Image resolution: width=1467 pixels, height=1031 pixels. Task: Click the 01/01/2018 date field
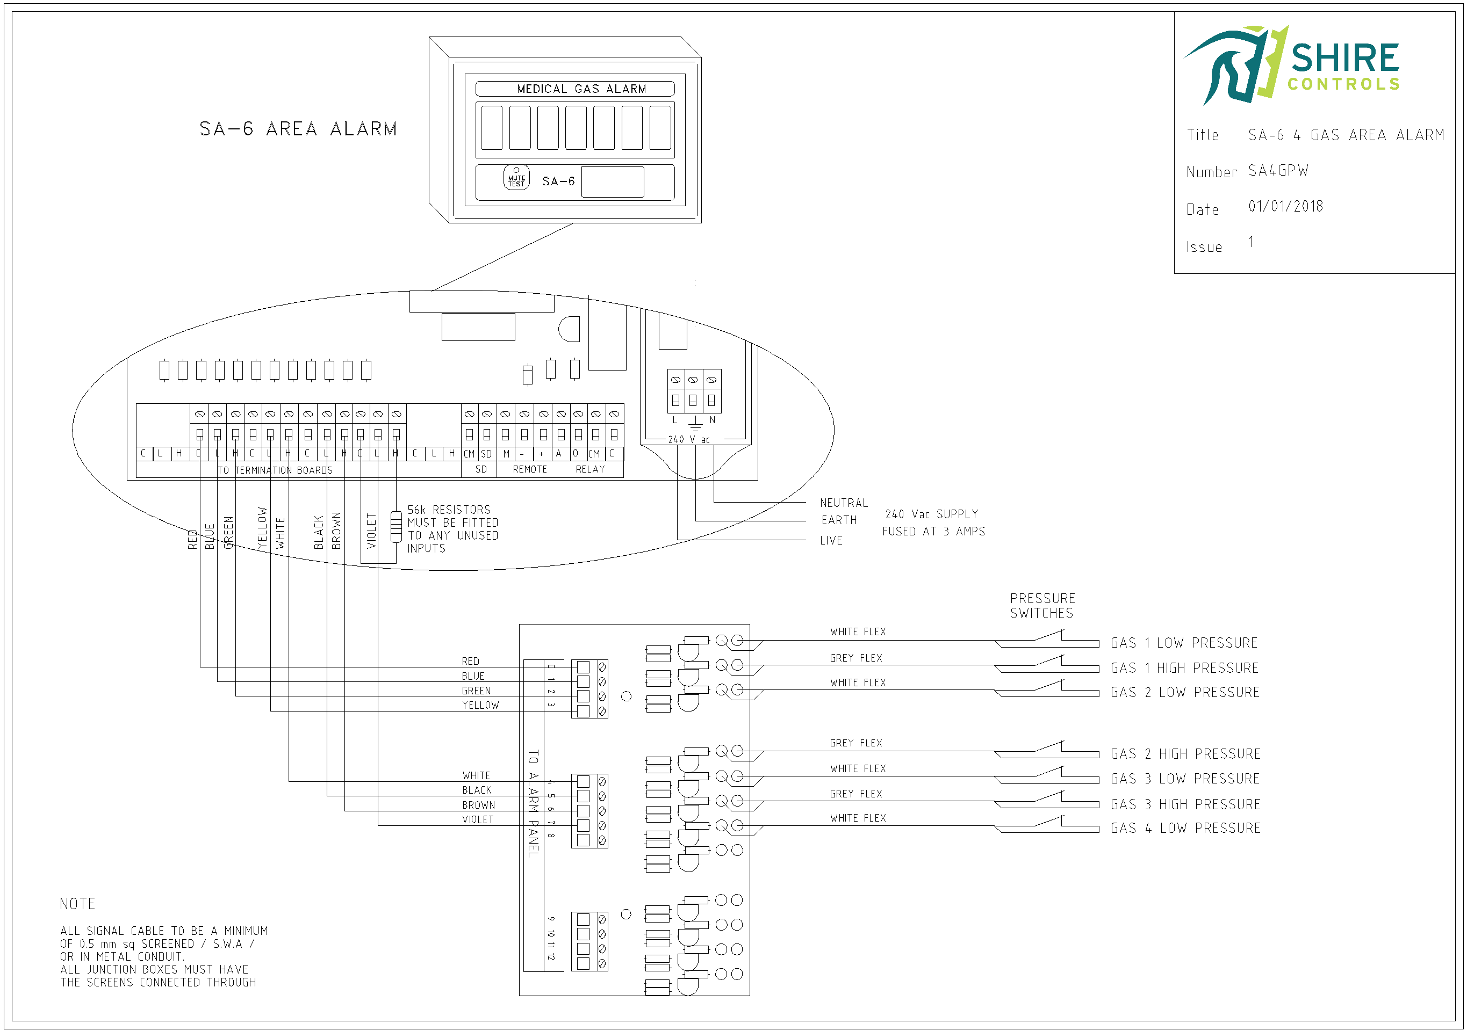coord(1285,206)
